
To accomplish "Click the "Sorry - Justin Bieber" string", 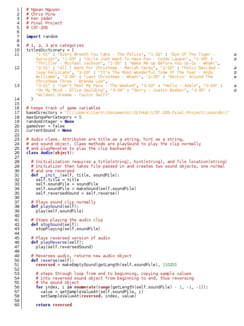I will click(159, 90).
